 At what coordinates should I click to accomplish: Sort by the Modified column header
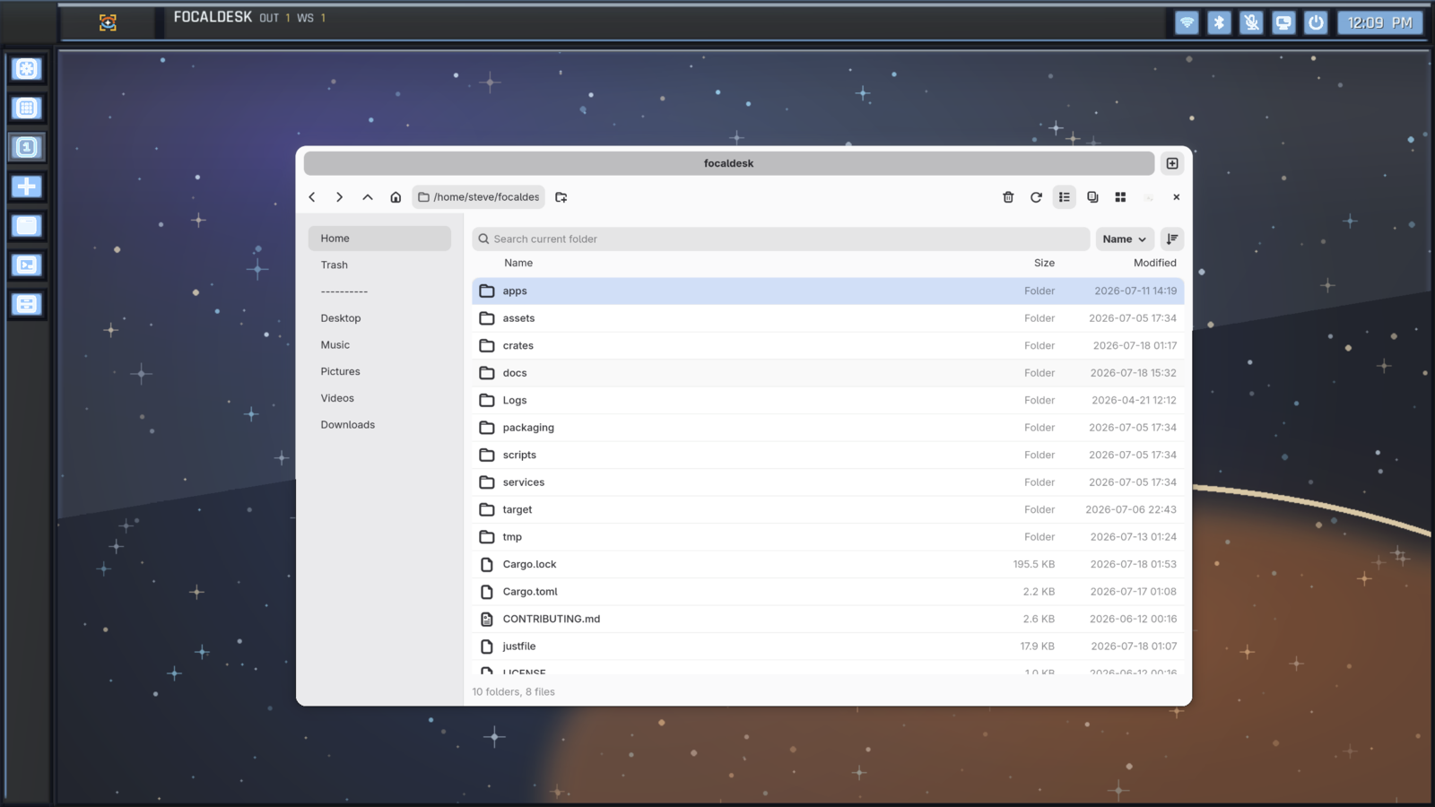[x=1154, y=263]
